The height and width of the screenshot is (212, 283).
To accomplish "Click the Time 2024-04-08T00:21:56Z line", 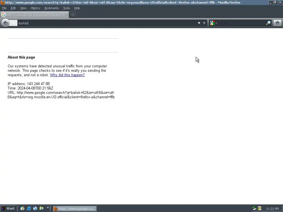I will point(30,88).
